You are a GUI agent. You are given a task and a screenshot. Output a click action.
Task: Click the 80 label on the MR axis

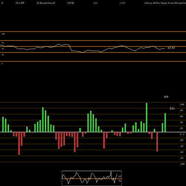[182, 110]
